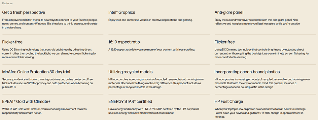Select the 'Get a fresh perspective' heading
Viewport: 318px width, 120px height.
pos(23,12)
